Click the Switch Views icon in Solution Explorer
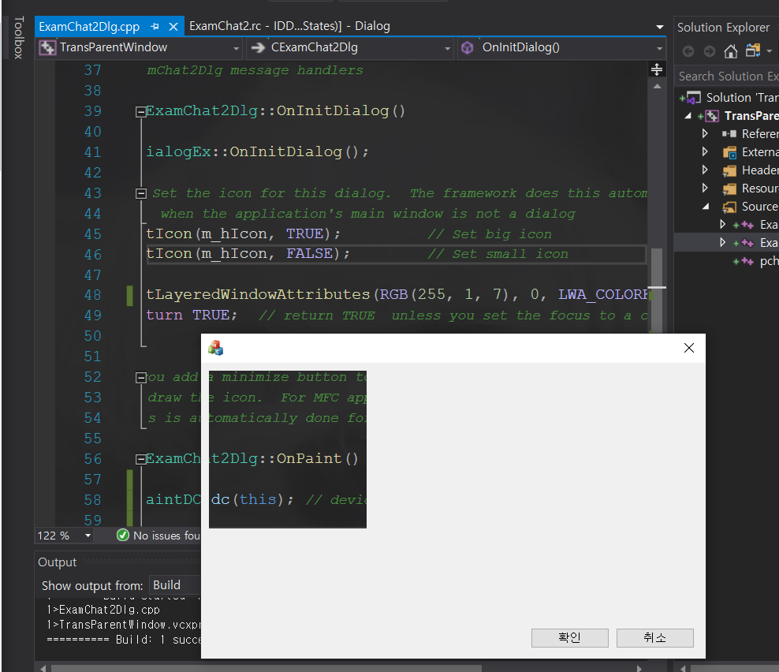Screen dimensions: 779x672 point(754,50)
